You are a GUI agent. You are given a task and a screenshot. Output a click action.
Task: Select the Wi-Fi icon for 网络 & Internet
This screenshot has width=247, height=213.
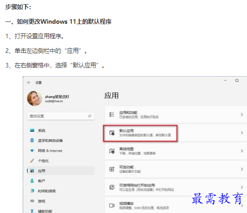(32, 151)
